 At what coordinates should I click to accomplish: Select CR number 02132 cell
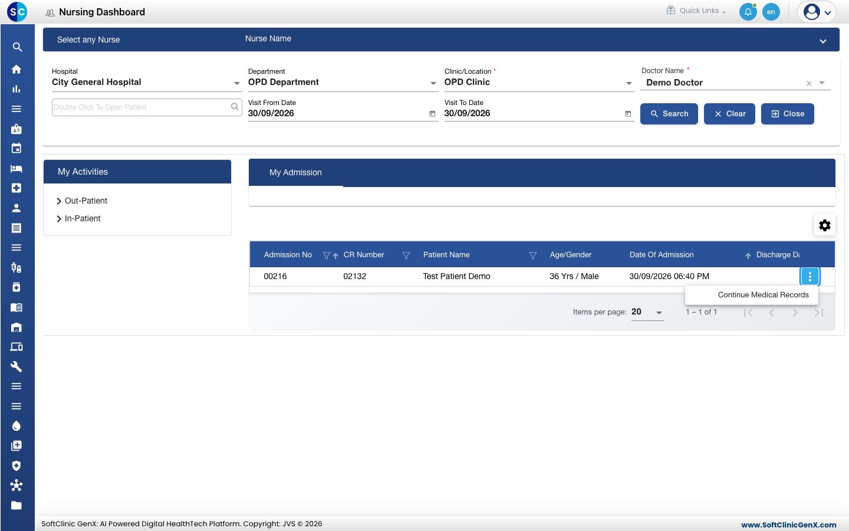(355, 276)
